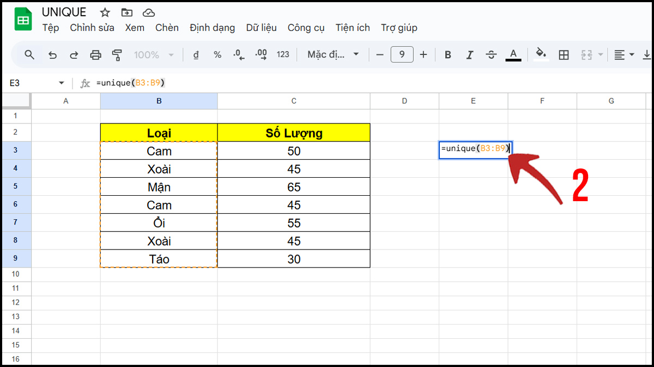Screen dimensions: 654x367
Task: Toggle italic formatting
Action: click(x=469, y=54)
